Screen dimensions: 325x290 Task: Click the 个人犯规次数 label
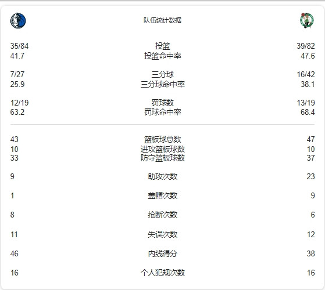(163, 273)
